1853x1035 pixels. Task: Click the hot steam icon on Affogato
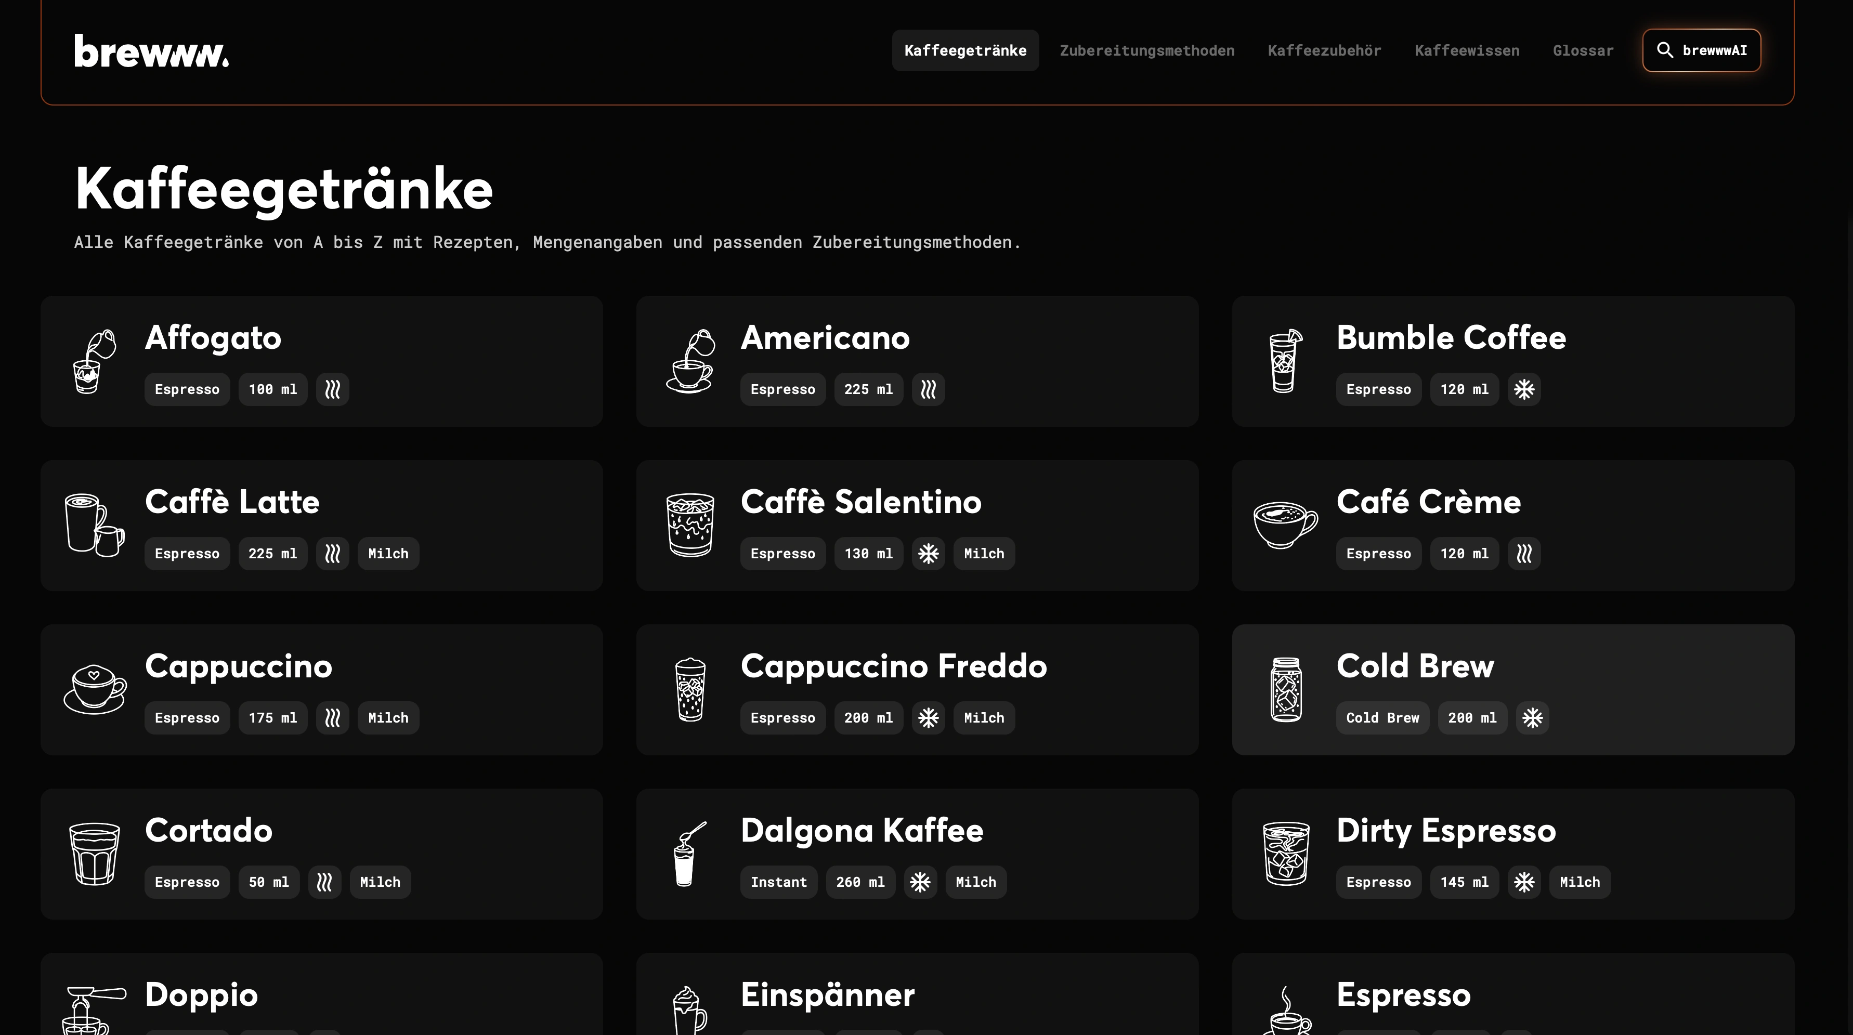[332, 389]
